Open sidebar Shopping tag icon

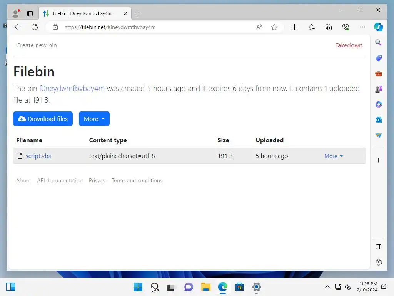tap(379, 58)
